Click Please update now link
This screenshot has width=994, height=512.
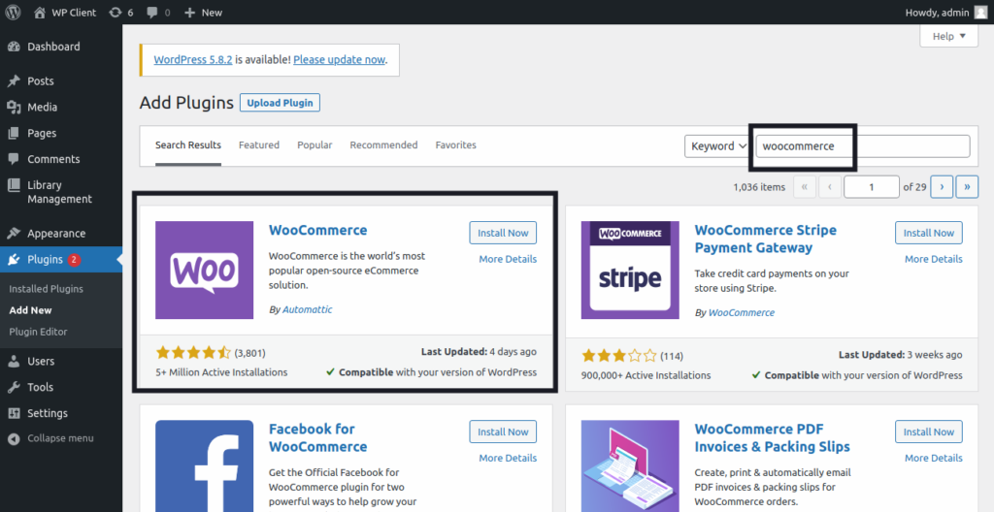pyautogui.click(x=339, y=60)
